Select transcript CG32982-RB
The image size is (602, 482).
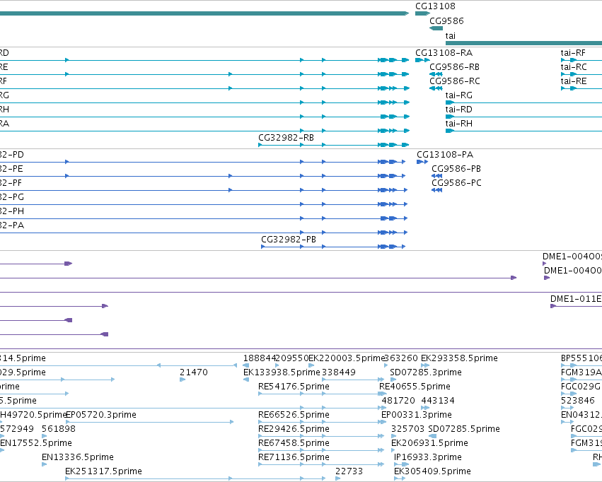pos(286,138)
